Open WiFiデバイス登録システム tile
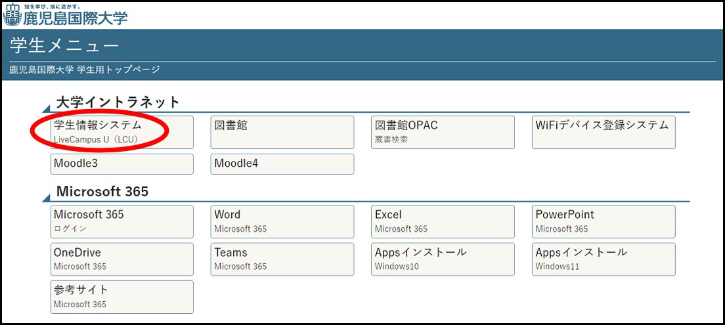Screen dimensions: 725x325 604,132
